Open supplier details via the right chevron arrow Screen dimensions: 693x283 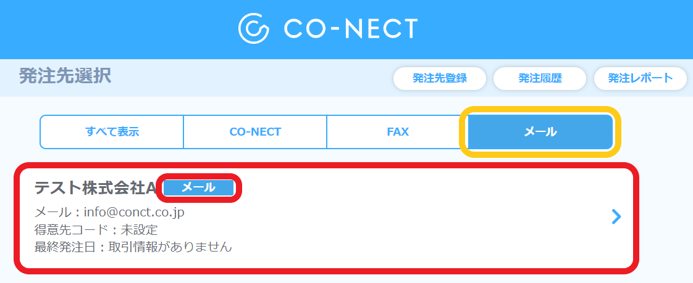616,216
